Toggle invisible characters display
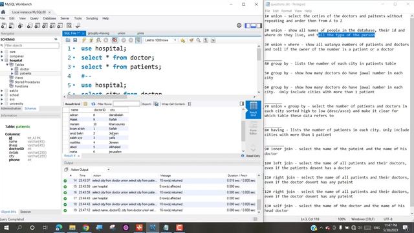This screenshot has height=233, width=414. tap(206, 40)
